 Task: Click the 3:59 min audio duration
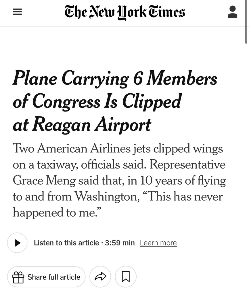click(120, 243)
